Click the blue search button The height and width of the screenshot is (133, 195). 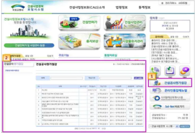tap(138, 78)
